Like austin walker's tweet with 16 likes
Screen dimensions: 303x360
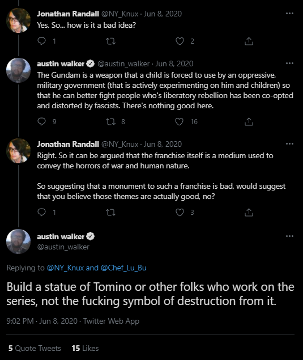(x=180, y=122)
